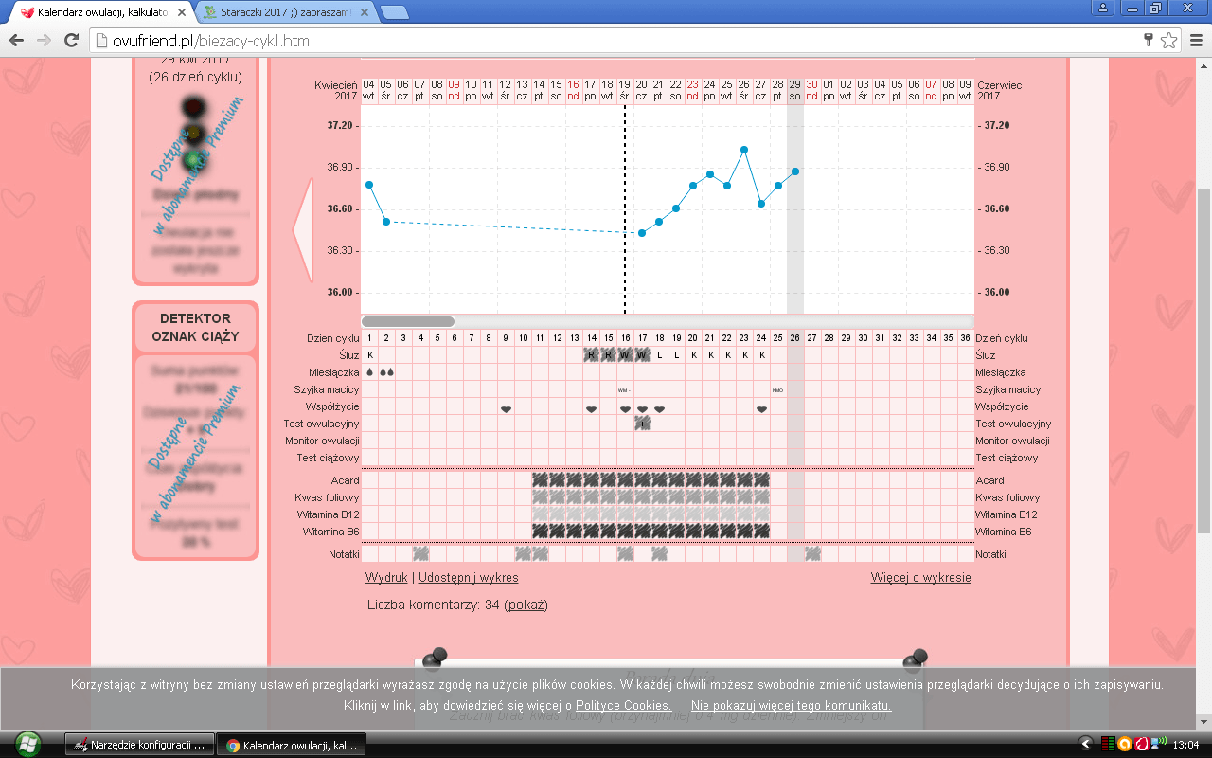The width and height of the screenshot is (1212, 758).
Task: Bookmark this page with the star icon
Action: coord(1169,41)
